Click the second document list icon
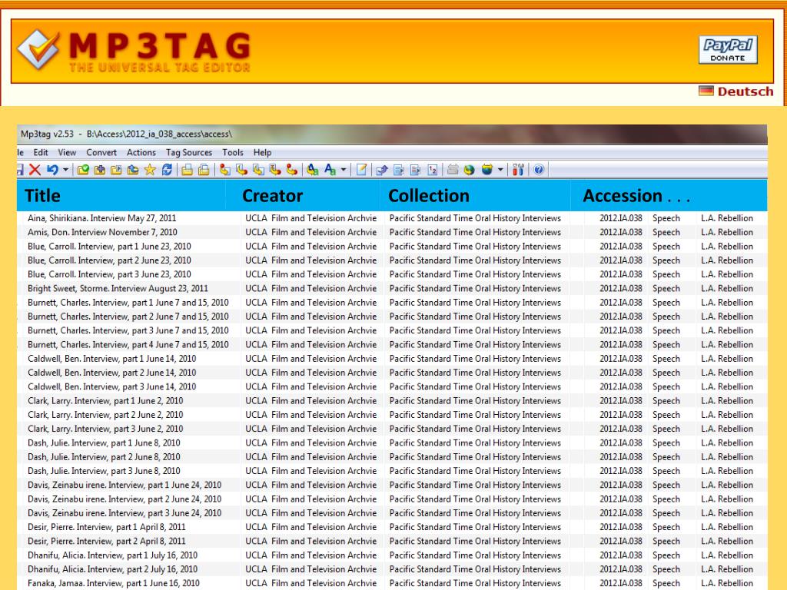The image size is (787, 590). pos(415,170)
